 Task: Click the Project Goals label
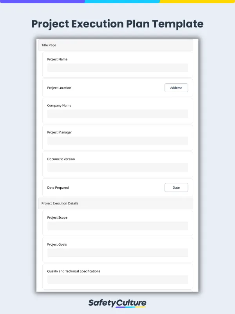click(57, 245)
